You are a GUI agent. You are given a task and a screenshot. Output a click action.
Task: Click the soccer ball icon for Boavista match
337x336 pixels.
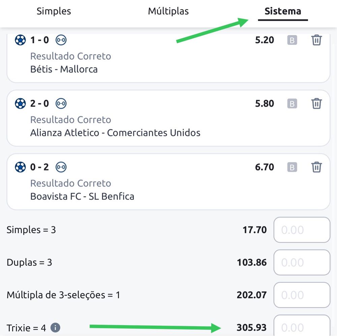coord(20,167)
